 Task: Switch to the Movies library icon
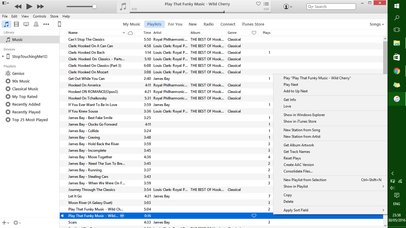pos(16,24)
